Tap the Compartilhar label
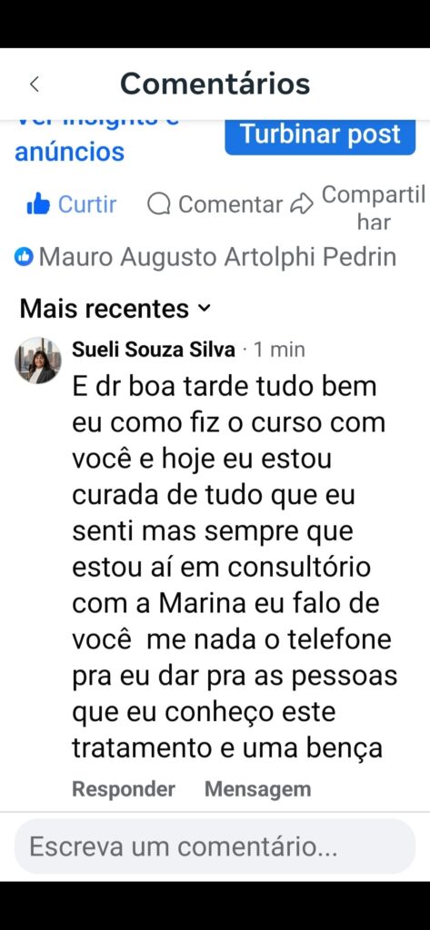Viewport: 430px width, 930px height. click(374, 208)
